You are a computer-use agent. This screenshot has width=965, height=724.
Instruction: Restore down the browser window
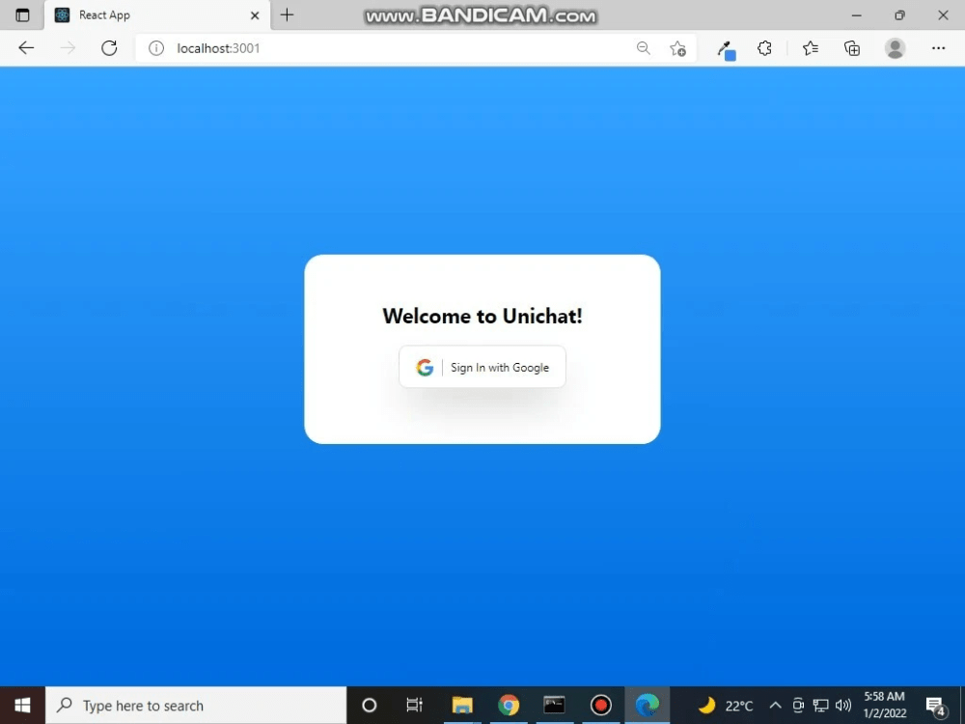(x=899, y=15)
